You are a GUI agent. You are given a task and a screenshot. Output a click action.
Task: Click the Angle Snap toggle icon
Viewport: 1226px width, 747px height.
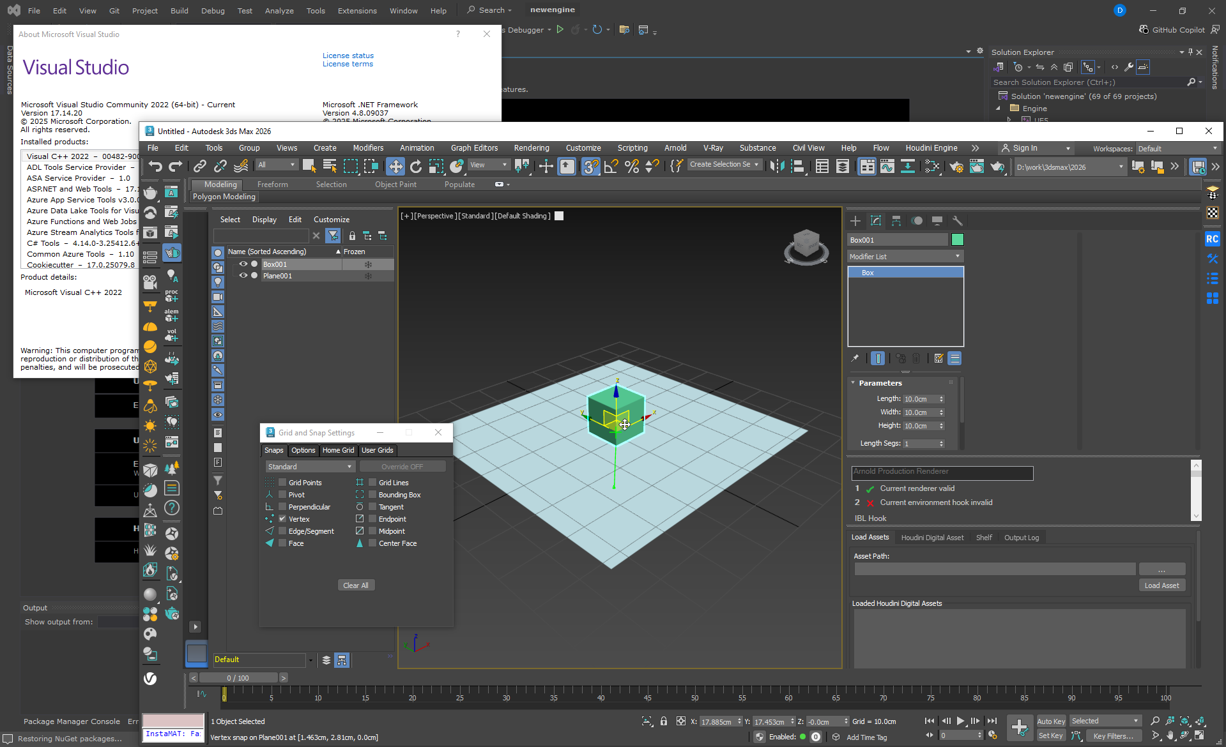coord(611,167)
